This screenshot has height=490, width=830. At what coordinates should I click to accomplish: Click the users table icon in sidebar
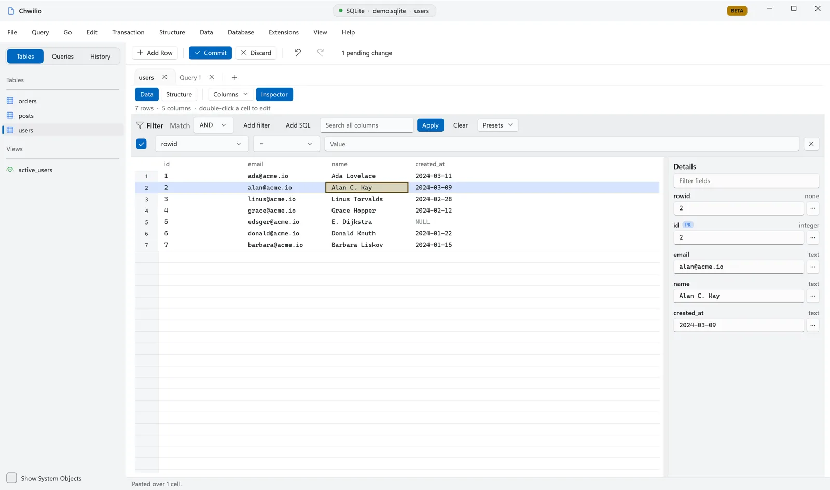[10, 130]
